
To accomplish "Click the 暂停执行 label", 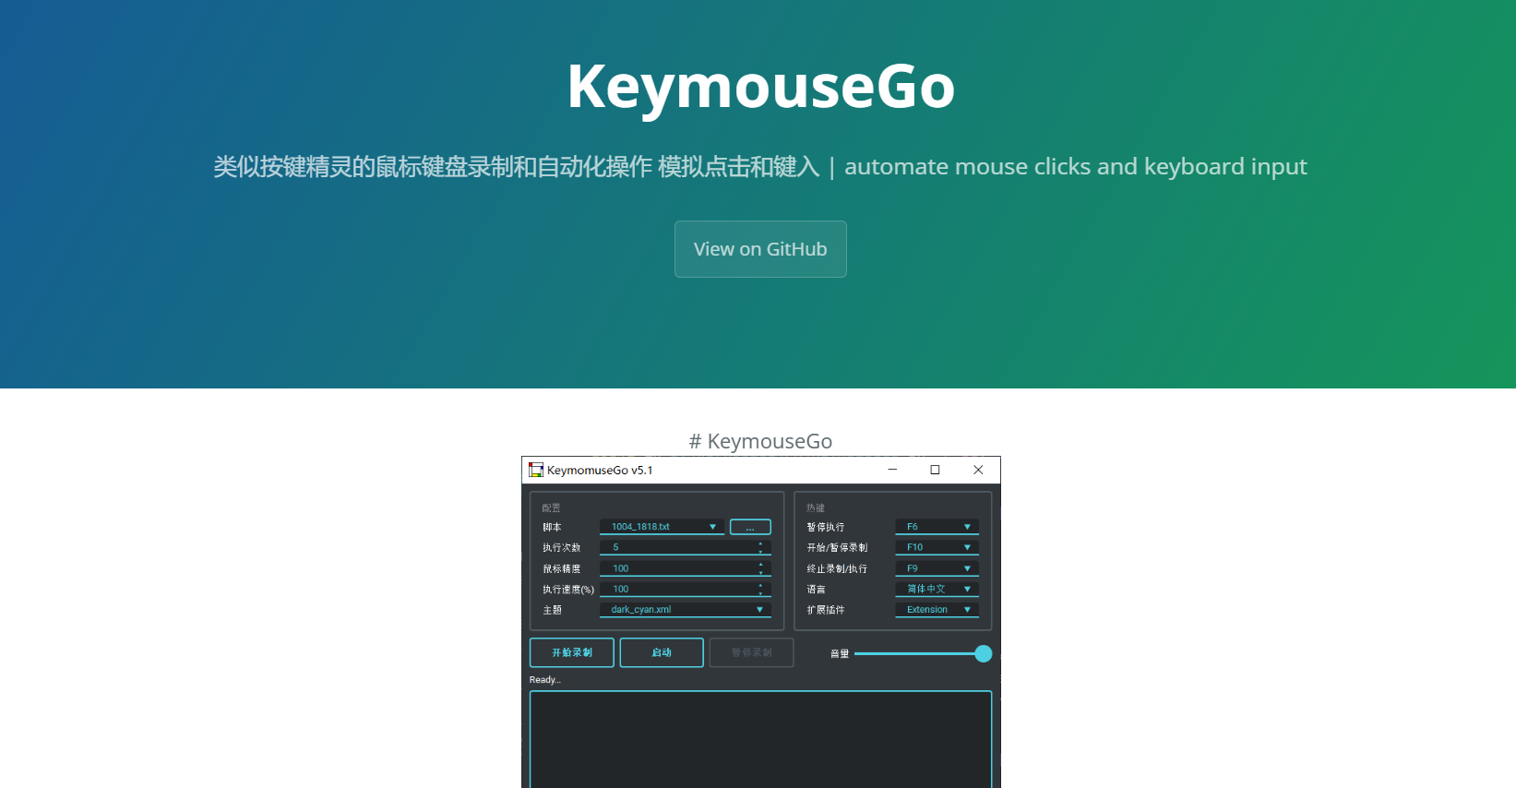I will click(x=826, y=528).
